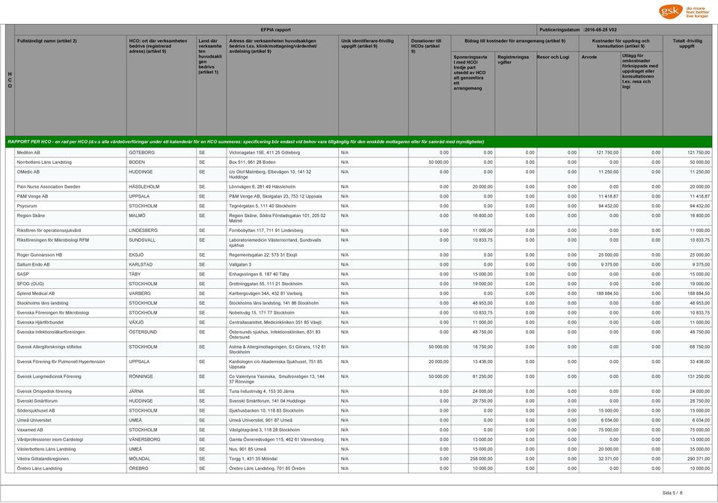This screenshot has width=718, height=503.
Task: Select the city cell "VÄNERSBORG"
Action: click(x=162, y=440)
